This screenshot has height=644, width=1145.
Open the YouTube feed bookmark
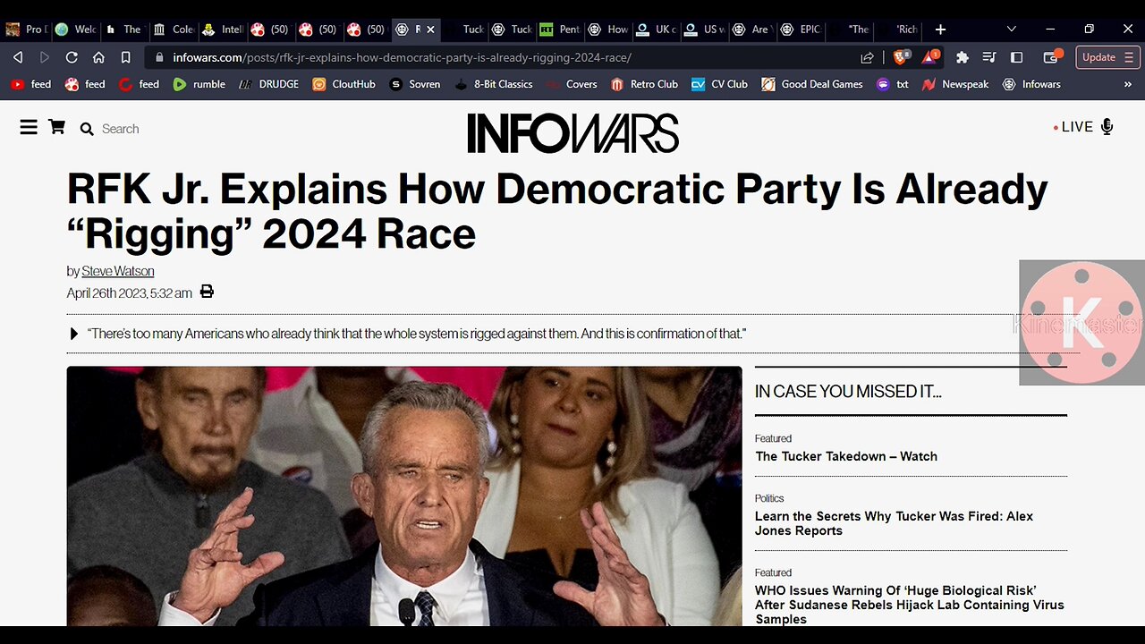pos(30,84)
